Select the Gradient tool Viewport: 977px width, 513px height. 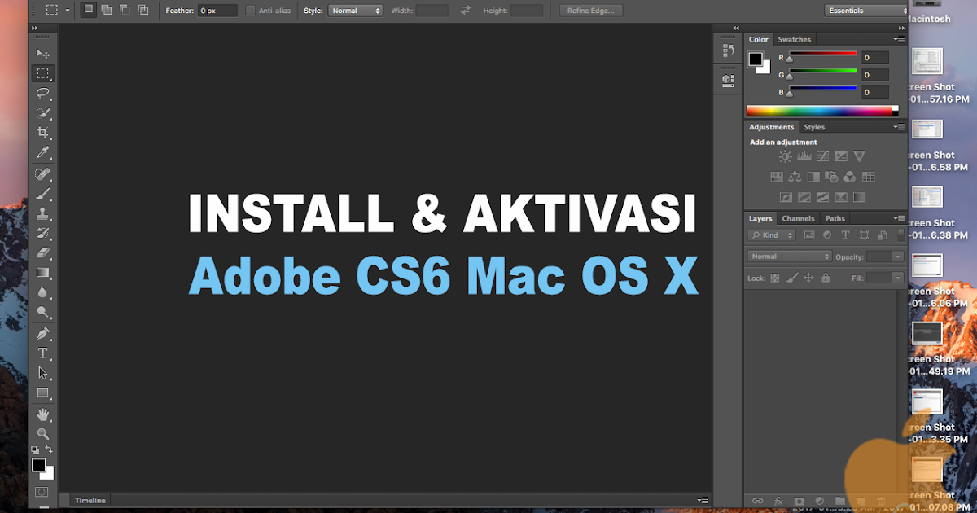[42, 273]
